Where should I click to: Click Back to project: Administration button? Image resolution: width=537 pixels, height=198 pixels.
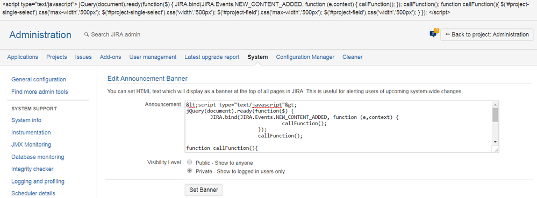point(486,34)
